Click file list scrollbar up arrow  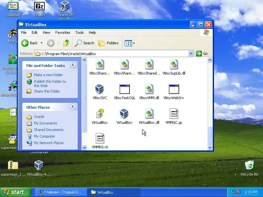point(210,60)
